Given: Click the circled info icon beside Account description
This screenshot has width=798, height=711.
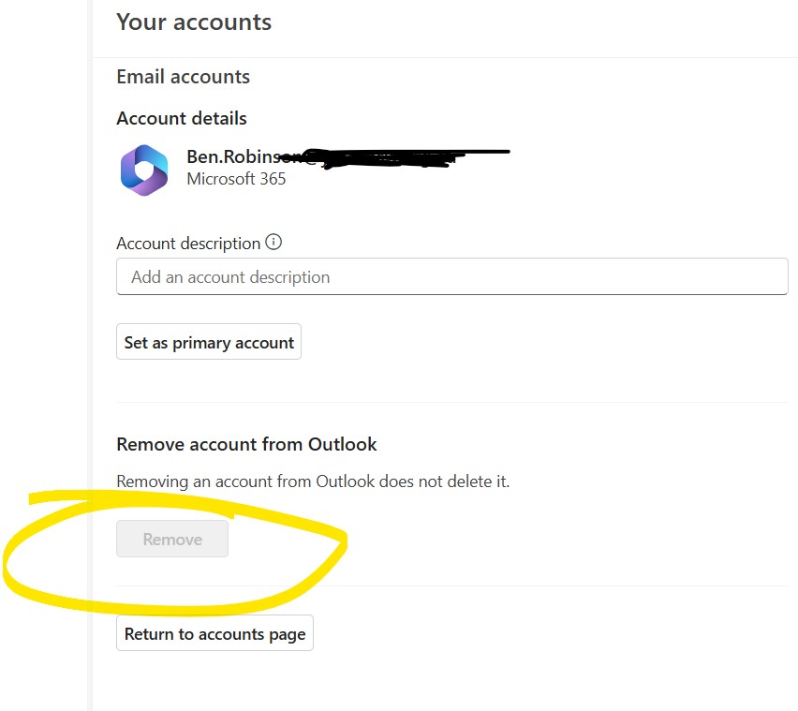Looking at the screenshot, I should pyautogui.click(x=273, y=242).
